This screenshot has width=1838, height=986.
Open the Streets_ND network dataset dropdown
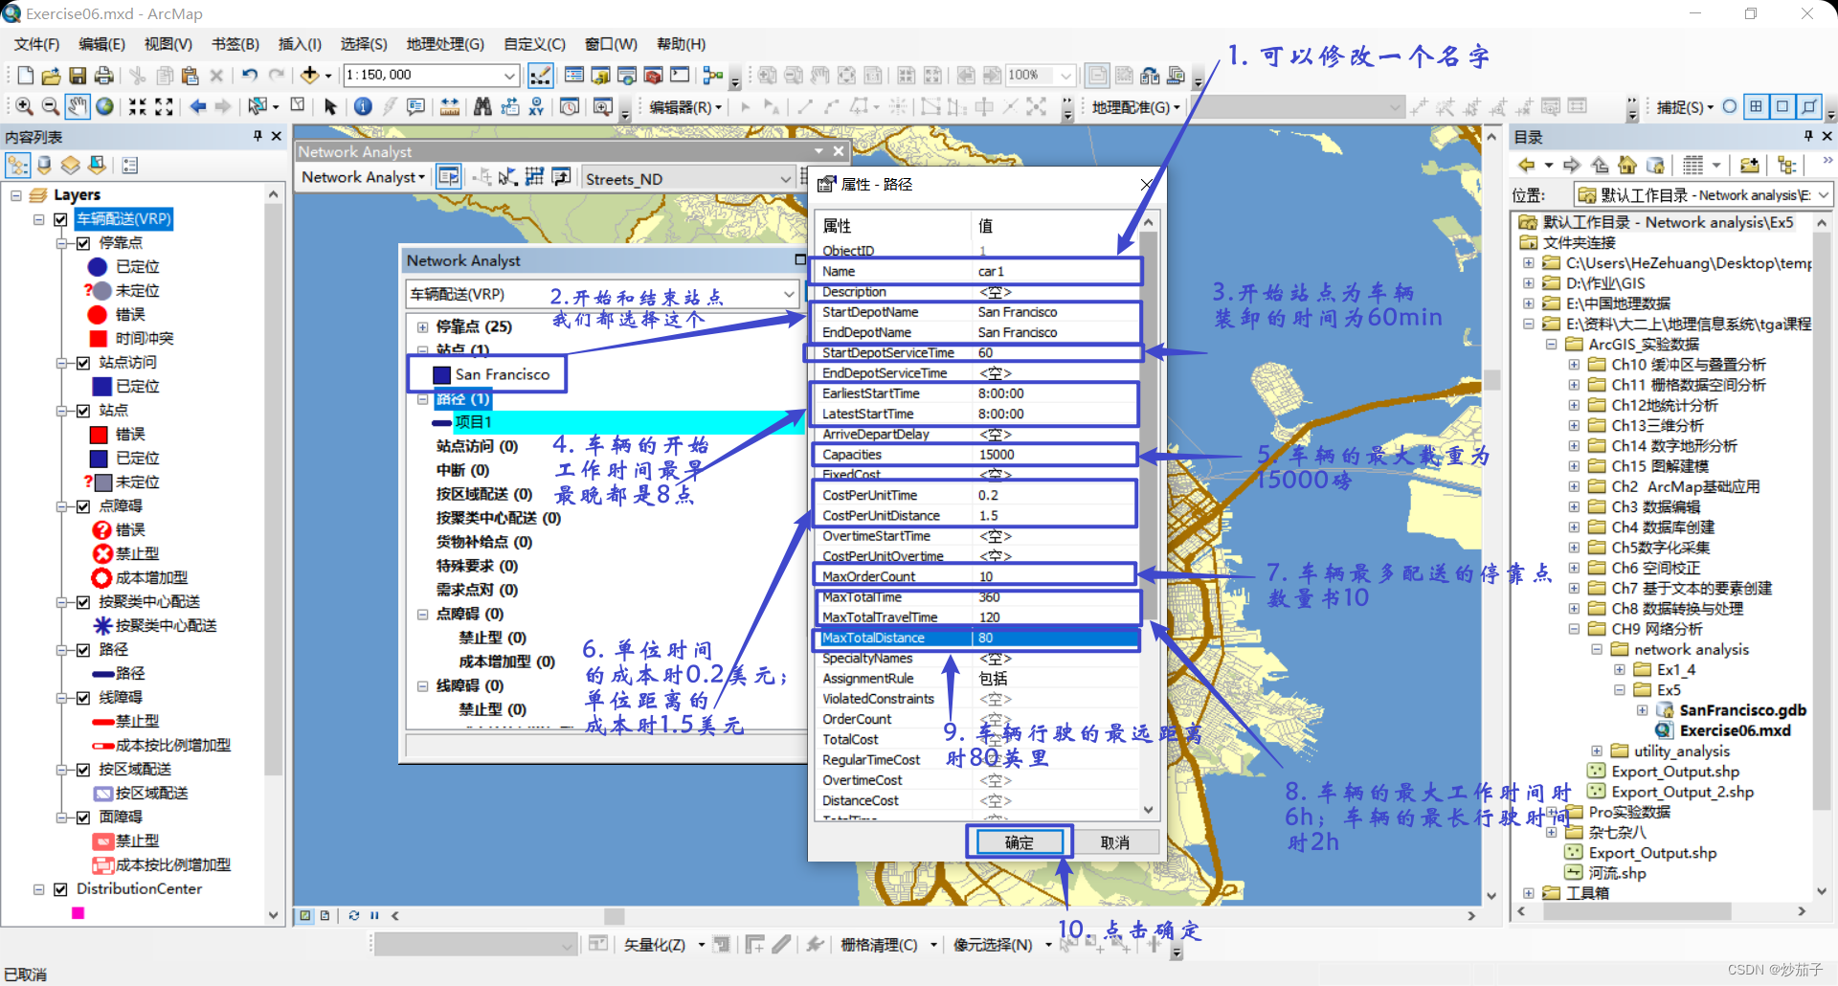click(x=788, y=178)
